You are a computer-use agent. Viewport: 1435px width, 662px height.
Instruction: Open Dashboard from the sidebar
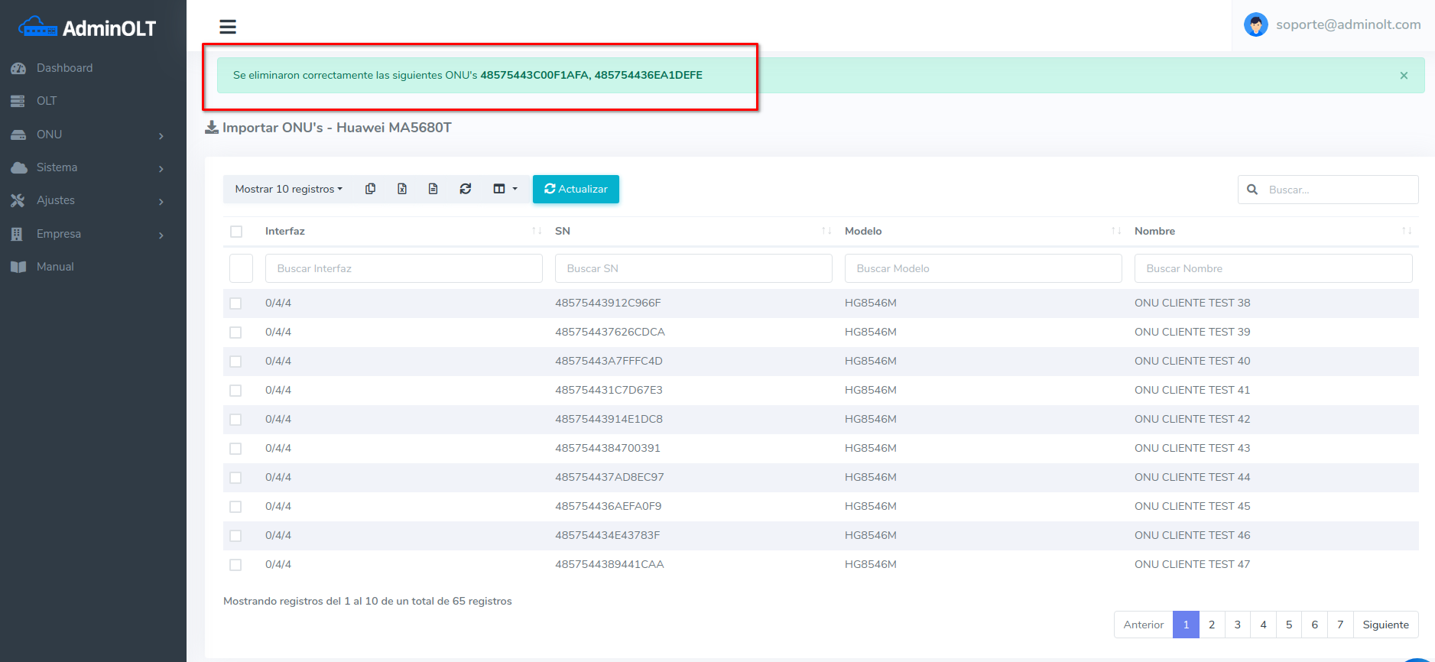pos(64,68)
